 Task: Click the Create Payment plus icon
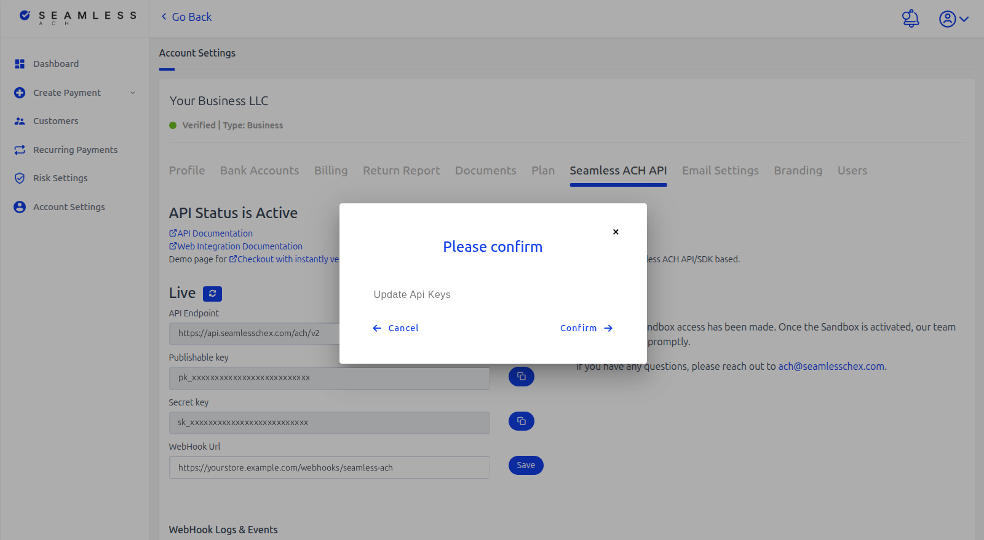pyautogui.click(x=20, y=93)
